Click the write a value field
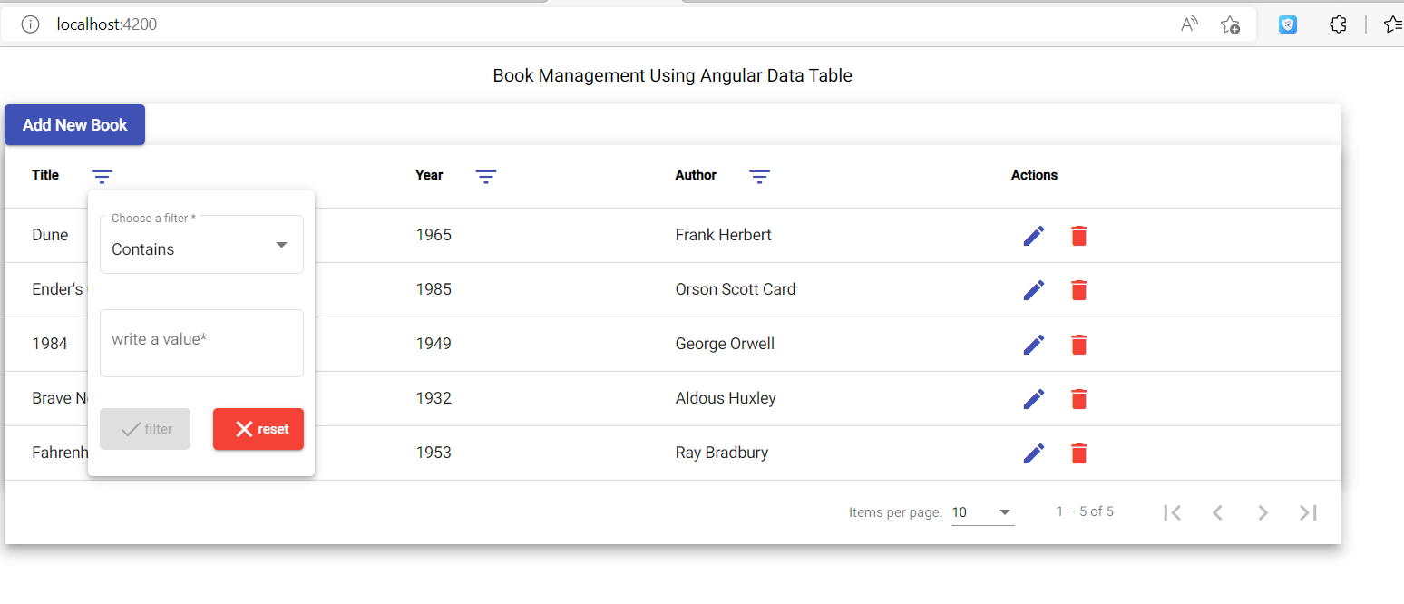Viewport: 1404px width, 604px height. pyautogui.click(x=201, y=343)
